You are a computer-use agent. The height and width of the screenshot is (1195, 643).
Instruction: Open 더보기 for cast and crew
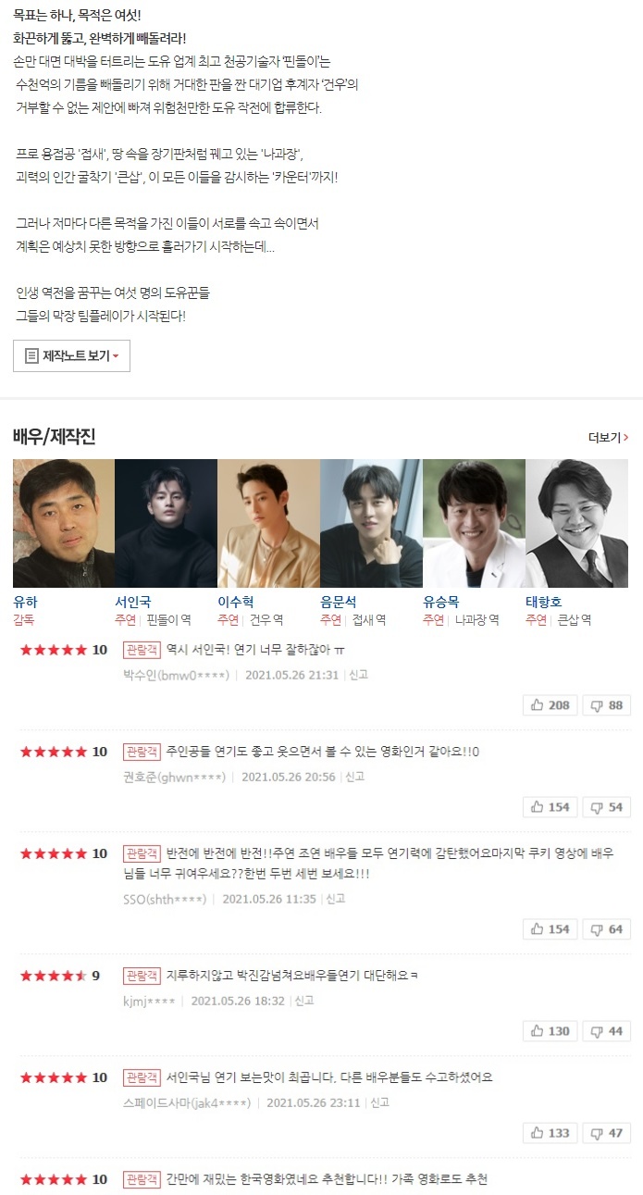608,437
